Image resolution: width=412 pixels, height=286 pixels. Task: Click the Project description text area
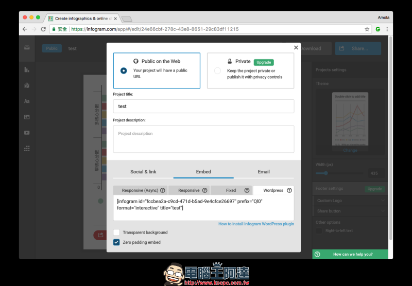pyautogui.click(x=203, y=139)
